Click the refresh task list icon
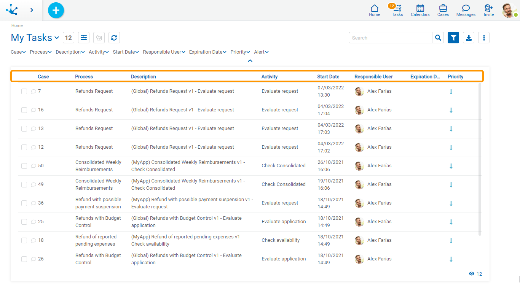Screen dimensions: 520x292 click(114, 38)
